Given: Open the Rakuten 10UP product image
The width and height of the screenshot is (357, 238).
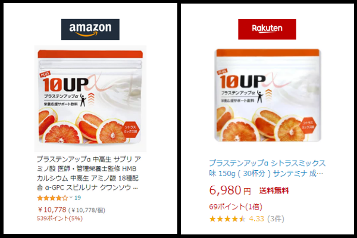Looking at the screenshot, I should coord(268,95).
